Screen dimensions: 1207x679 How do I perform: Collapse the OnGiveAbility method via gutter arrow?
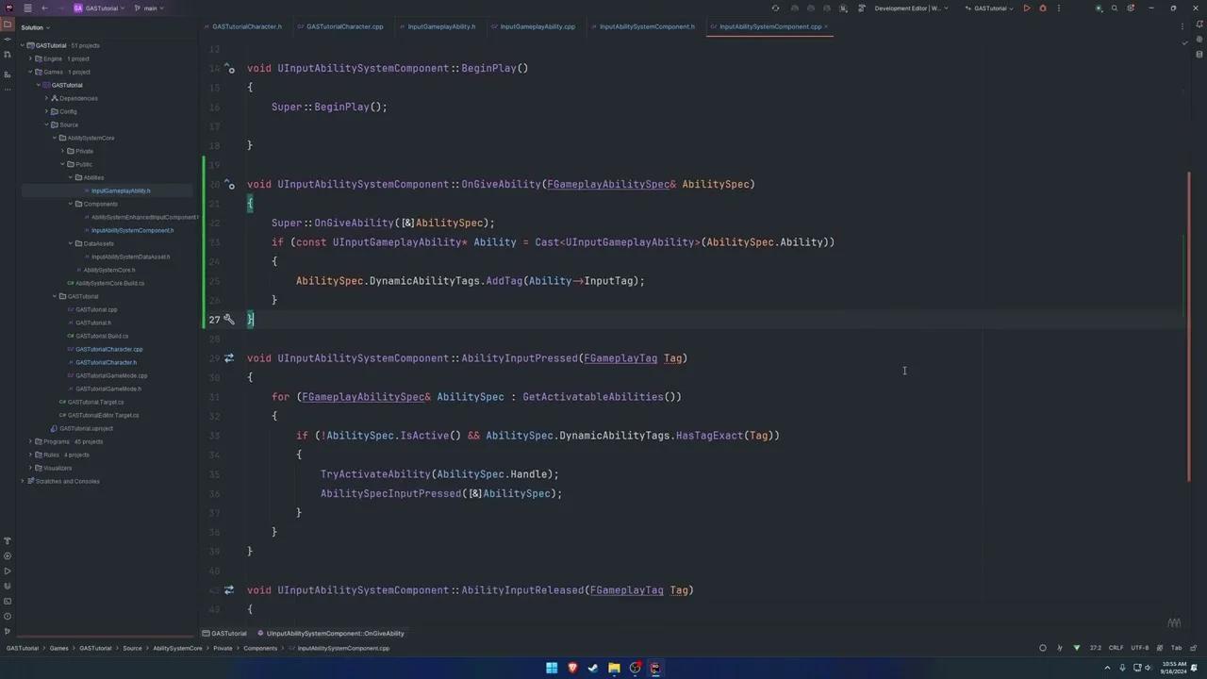[x=238, y=184]
